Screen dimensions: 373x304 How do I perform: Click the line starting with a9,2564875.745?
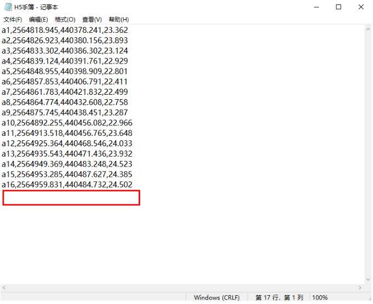tap(65, 112)
